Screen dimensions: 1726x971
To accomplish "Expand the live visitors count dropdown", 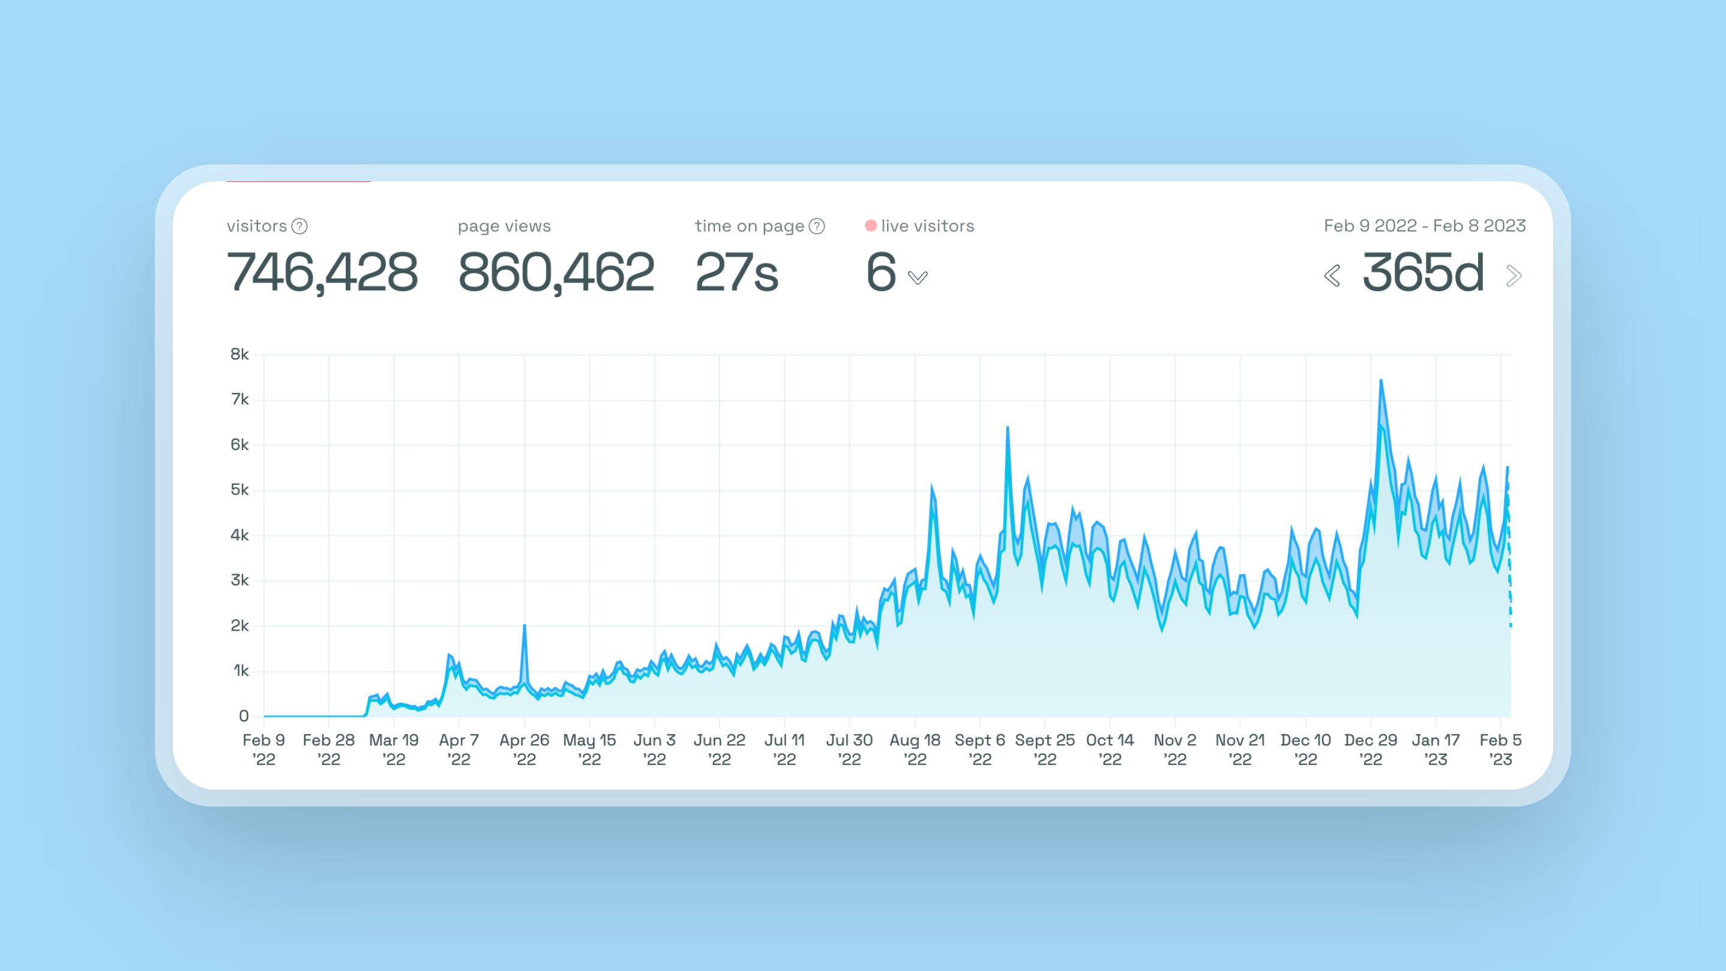I will tap(917, 277).
